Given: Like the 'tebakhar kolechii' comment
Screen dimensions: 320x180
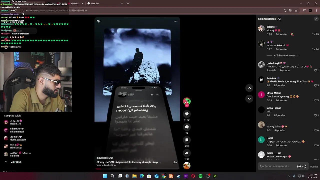Looking at the screenshot, I should (x=314, y=49).
